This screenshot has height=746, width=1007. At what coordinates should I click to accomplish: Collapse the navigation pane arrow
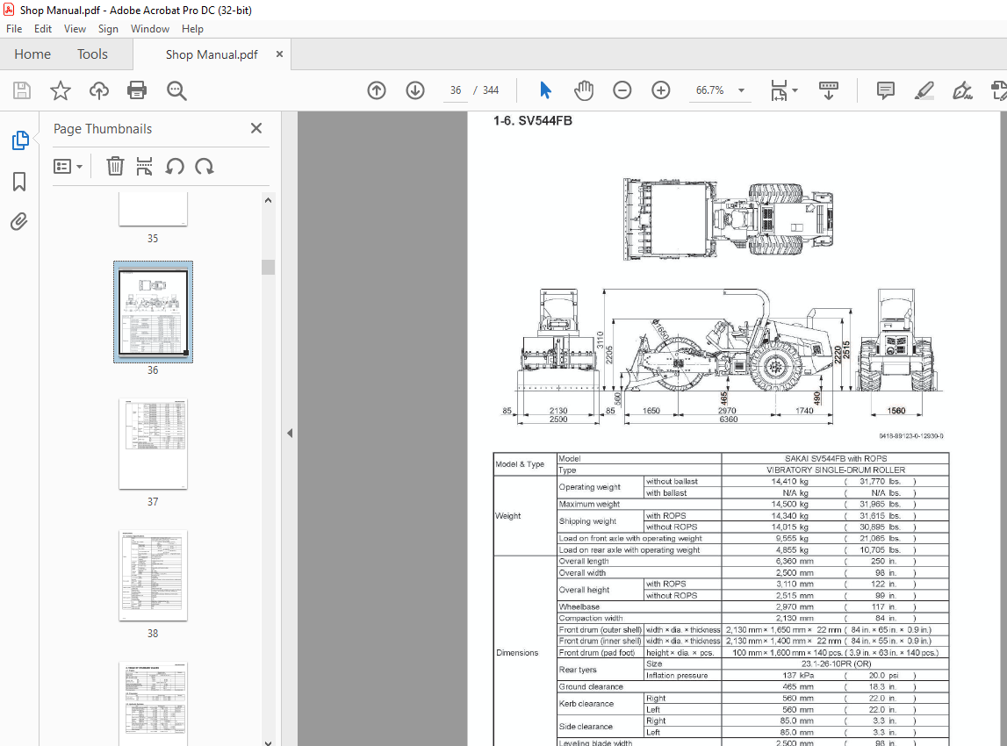click(x=290, y=434)
